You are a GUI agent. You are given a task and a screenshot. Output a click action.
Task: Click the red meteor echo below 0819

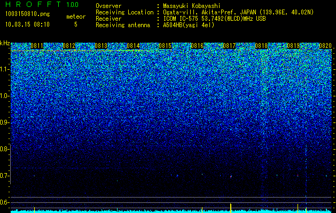(x=298, y=176)
